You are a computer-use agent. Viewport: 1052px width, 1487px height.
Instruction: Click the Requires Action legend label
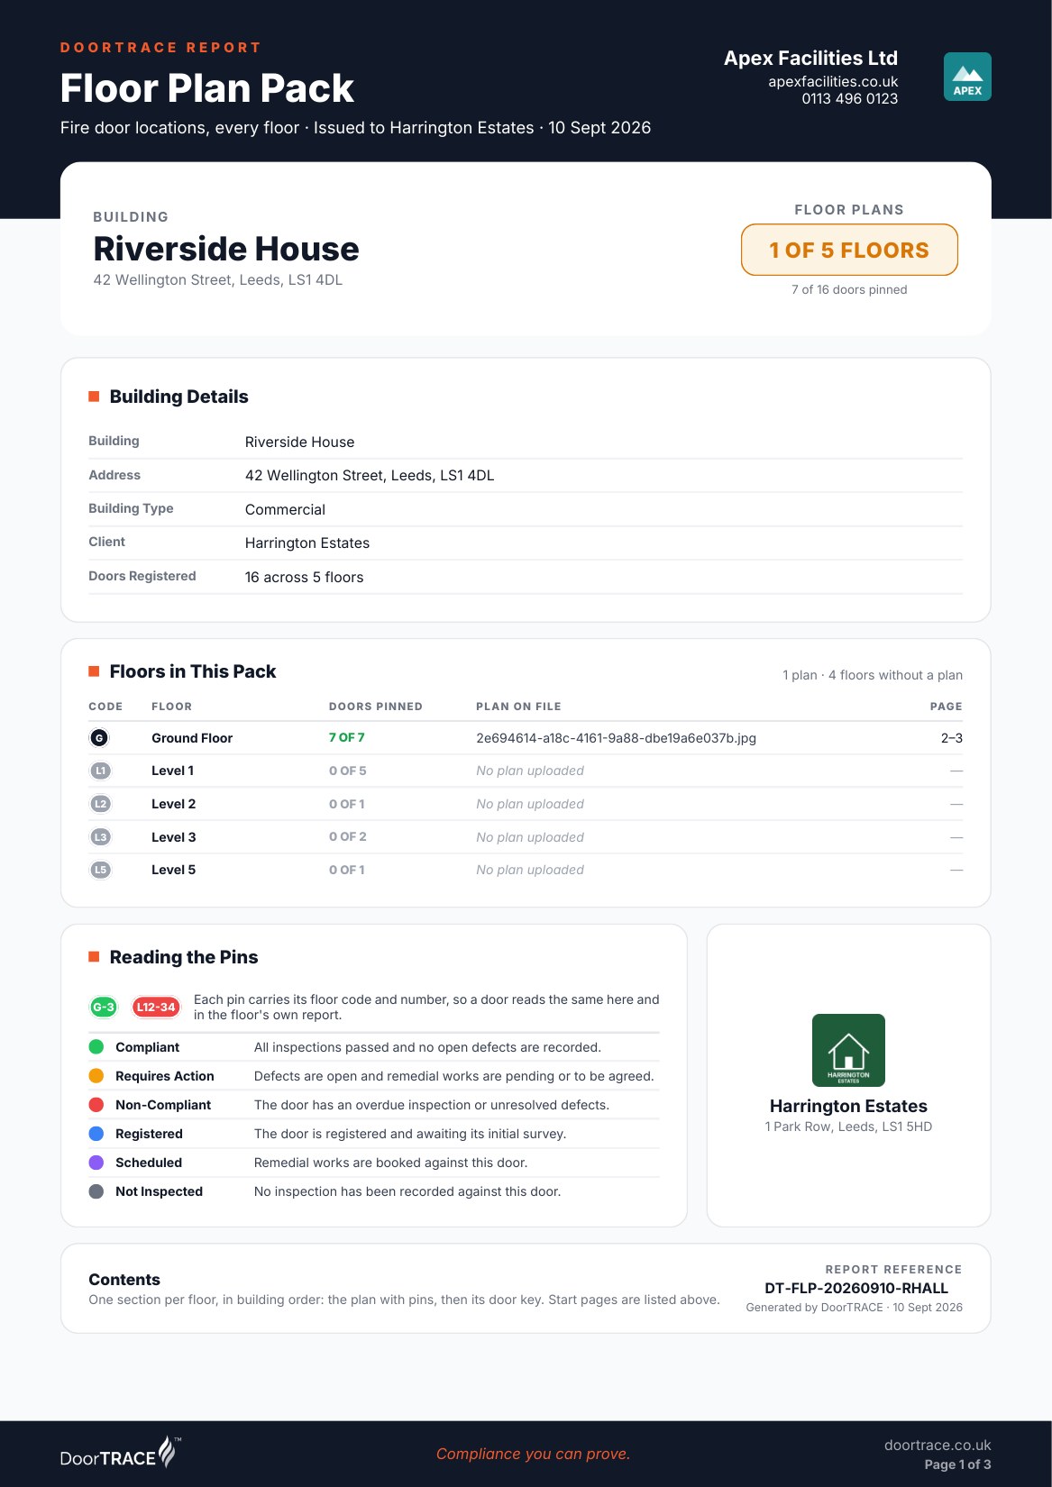pyautogui.click(x=165, y=1076)
